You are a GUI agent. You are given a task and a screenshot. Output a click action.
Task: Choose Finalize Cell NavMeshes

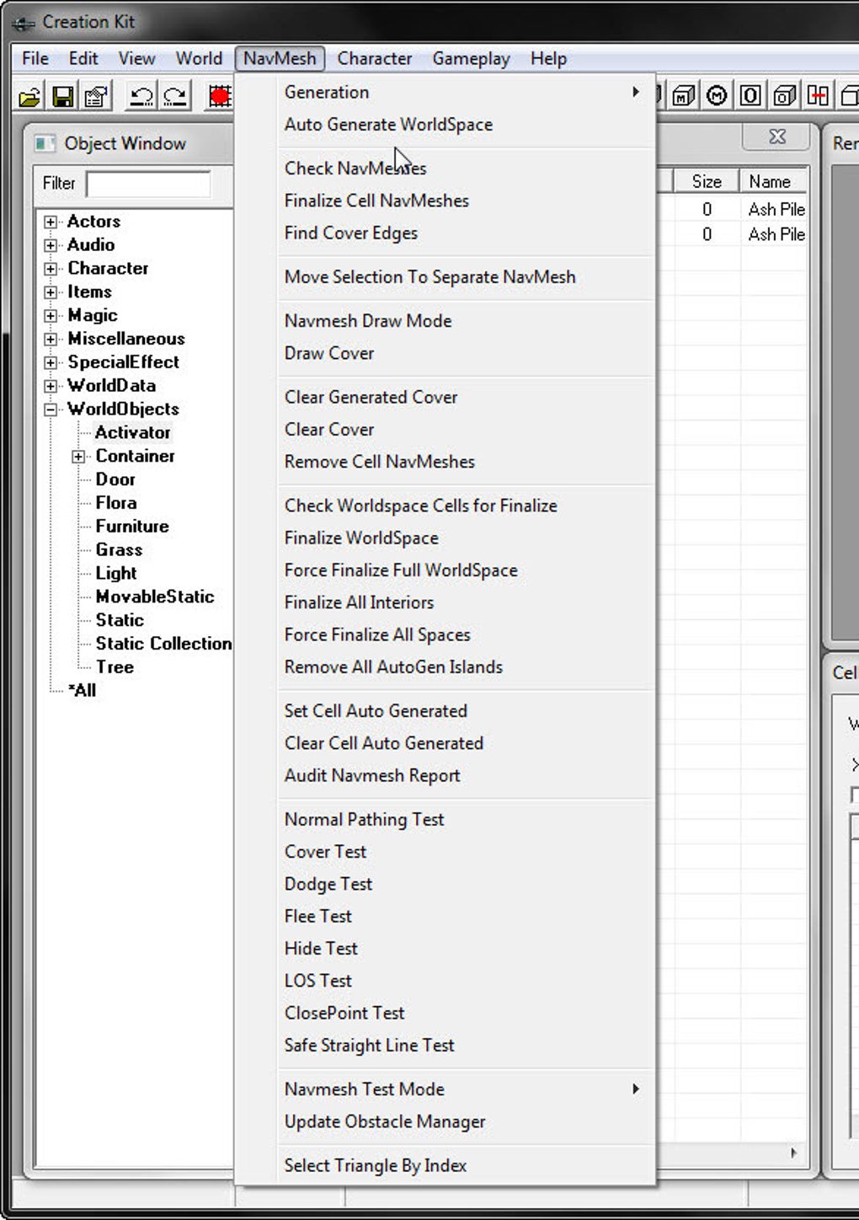(467, 201)
